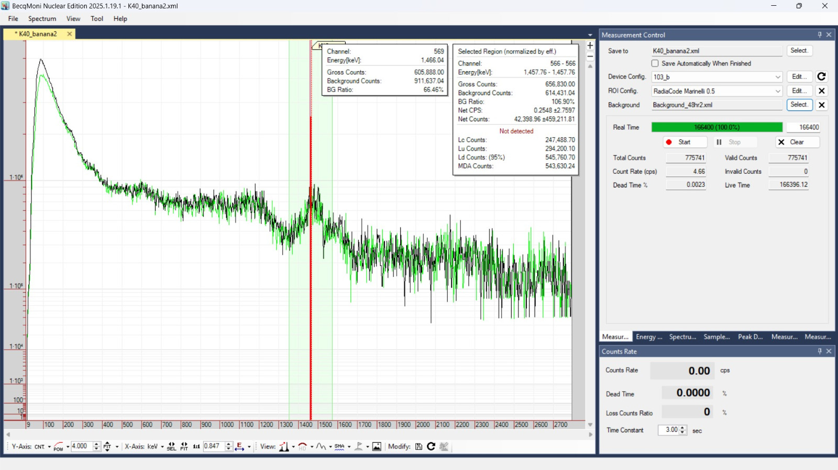Image resolution: width=838 pixels, height=470 pixels.
Task: Expand the ROI Config combo box
Action: coord(778,91)
